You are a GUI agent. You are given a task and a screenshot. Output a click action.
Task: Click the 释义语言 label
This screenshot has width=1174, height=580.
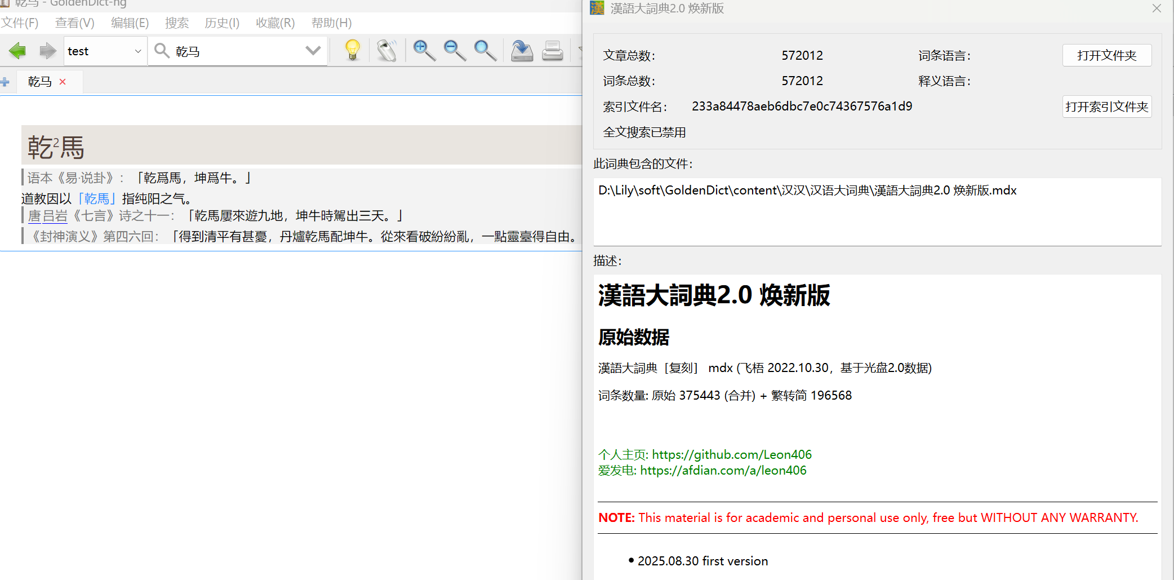coord(945,81)
